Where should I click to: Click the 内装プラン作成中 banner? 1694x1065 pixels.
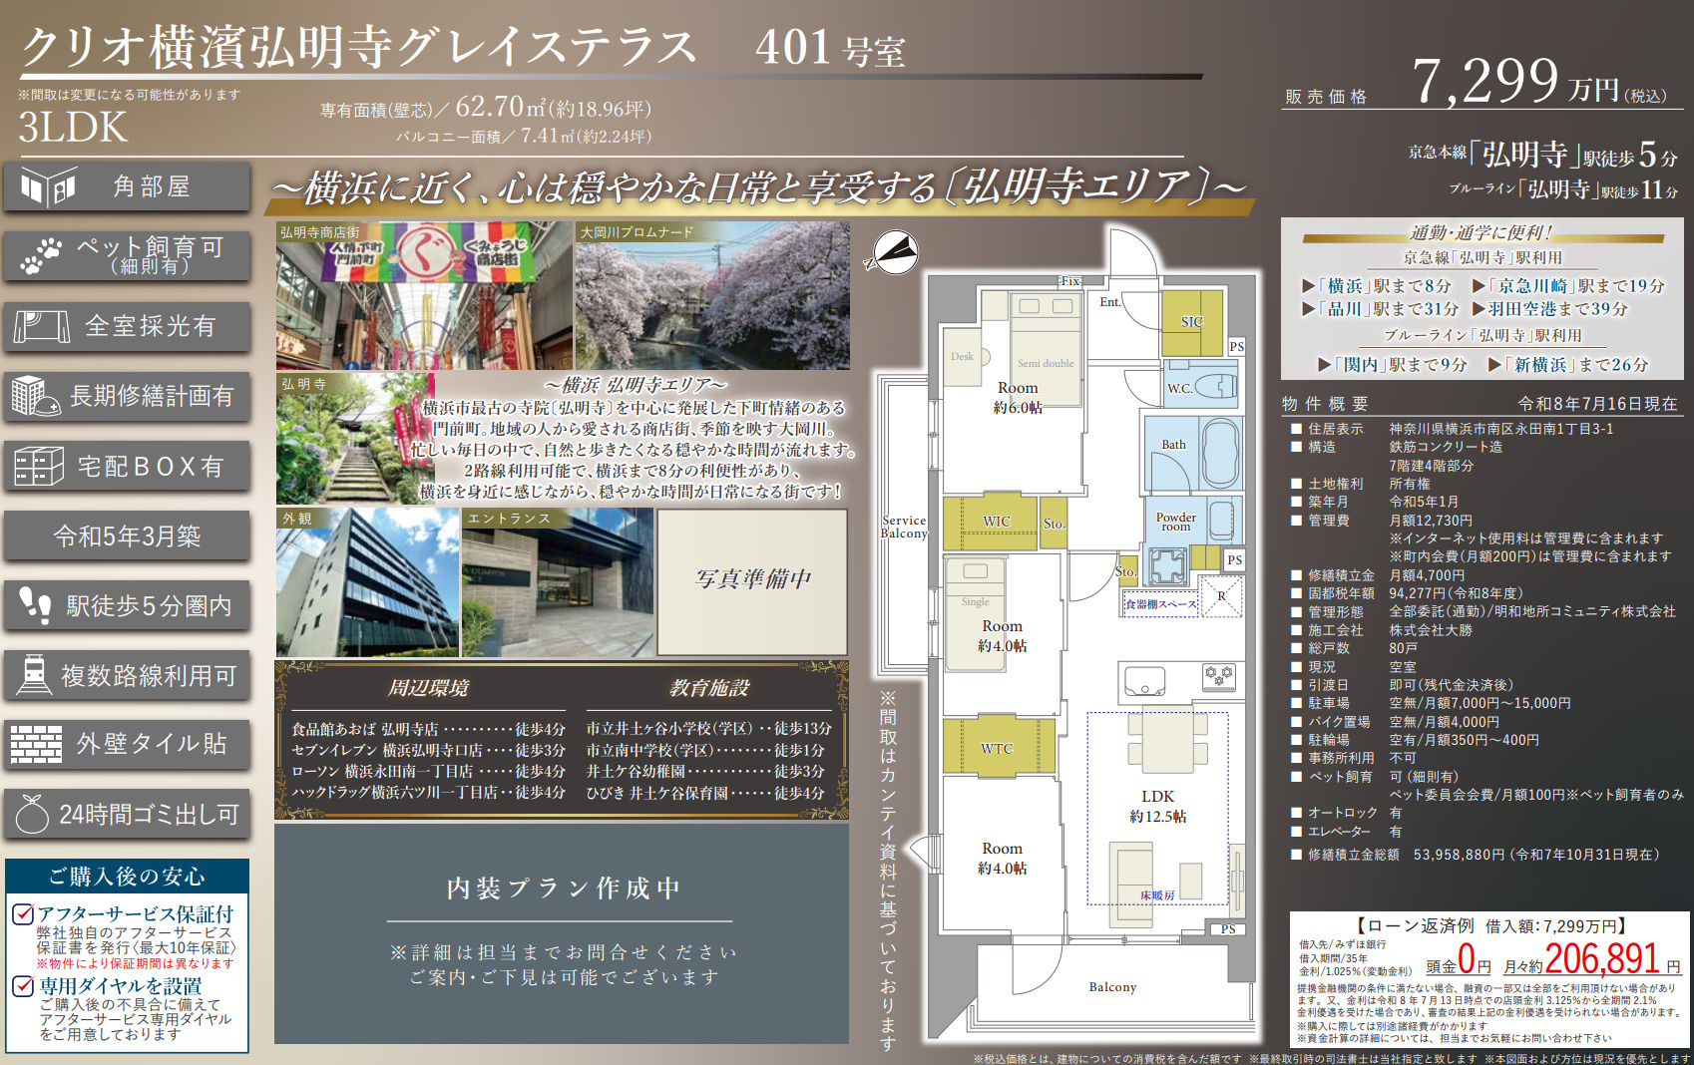pyautogui.click(x=562, y=933)
